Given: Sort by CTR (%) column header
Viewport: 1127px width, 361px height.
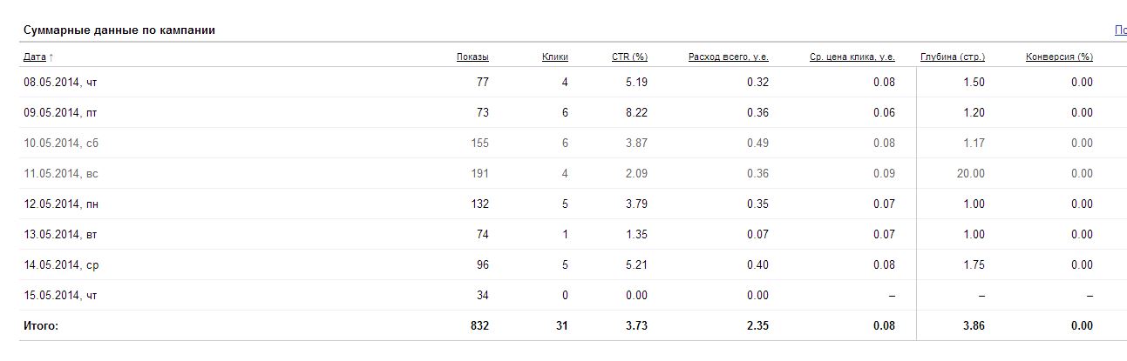Looking at the screenshot, I should [x=629, y=57].
